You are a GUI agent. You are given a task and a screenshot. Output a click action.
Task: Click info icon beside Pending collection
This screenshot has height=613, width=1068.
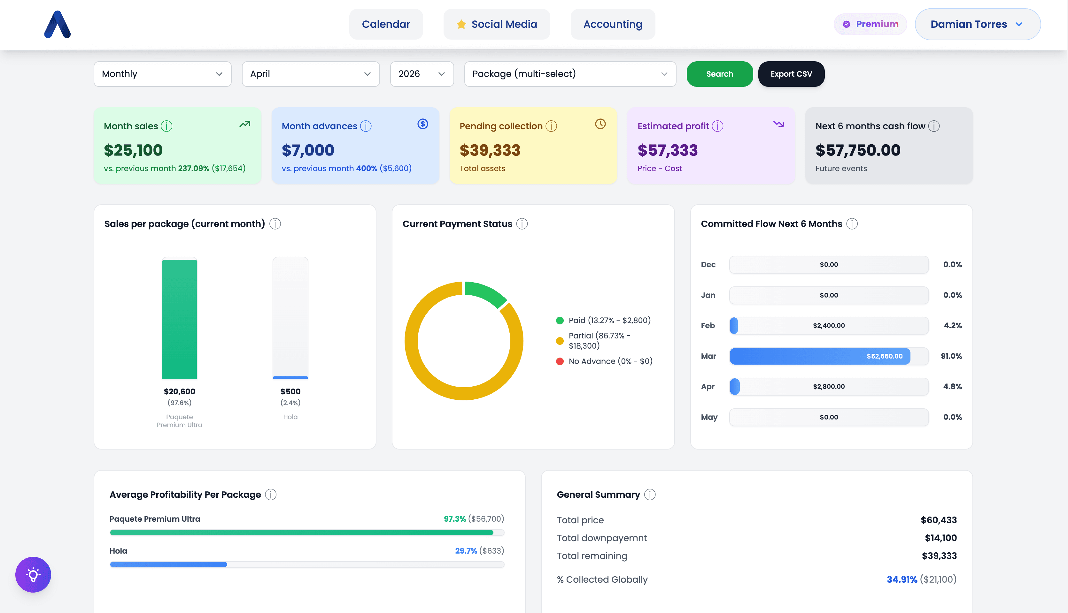coord(552,126)
